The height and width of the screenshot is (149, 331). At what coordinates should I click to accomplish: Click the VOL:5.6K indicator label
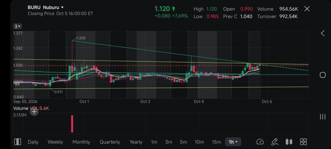pyautogui.click(x=39, y=108)
